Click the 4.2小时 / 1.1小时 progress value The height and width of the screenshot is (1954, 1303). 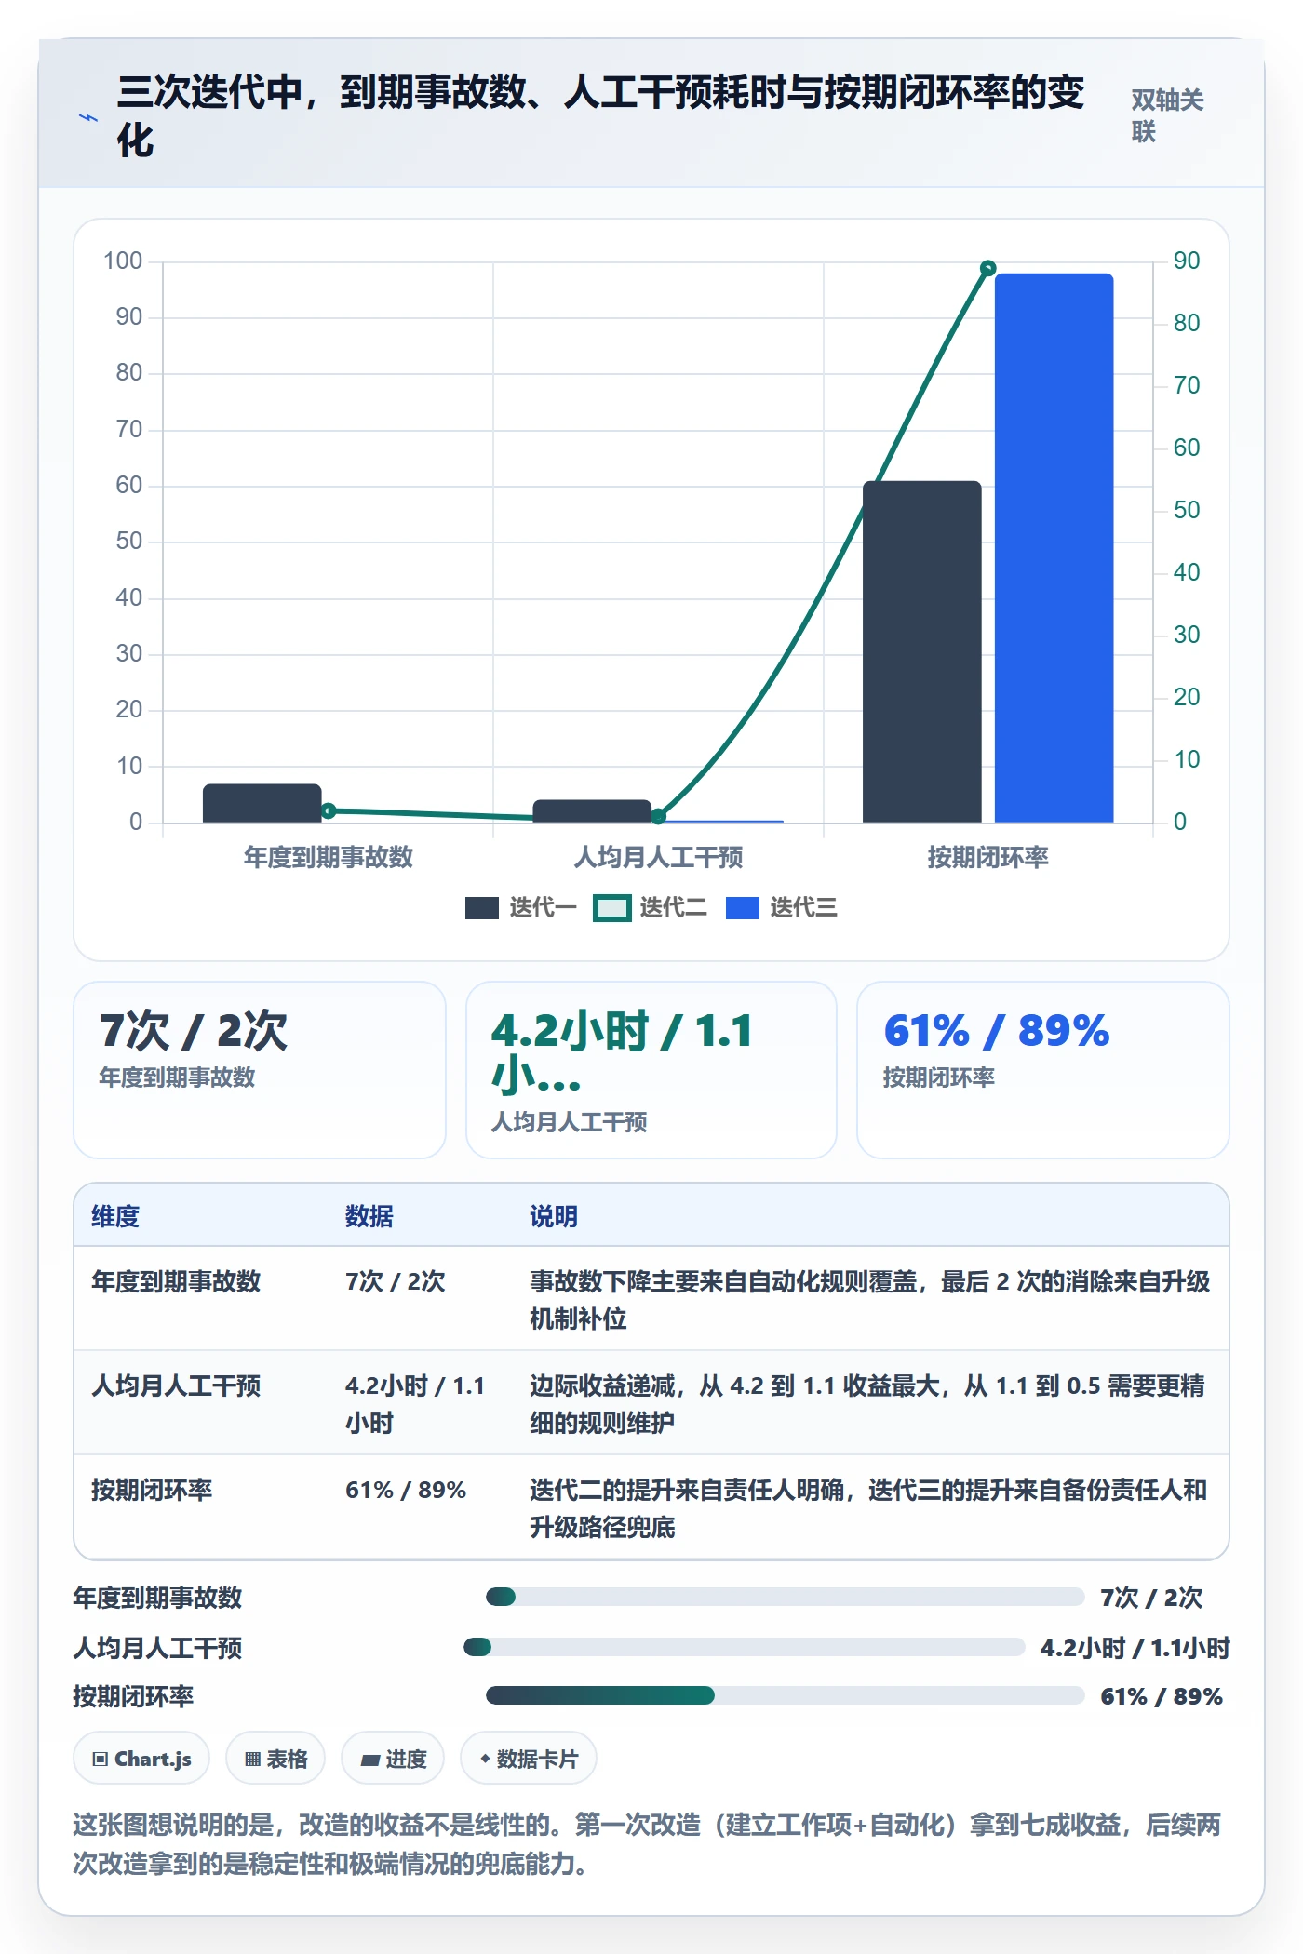(1135, 1648)
